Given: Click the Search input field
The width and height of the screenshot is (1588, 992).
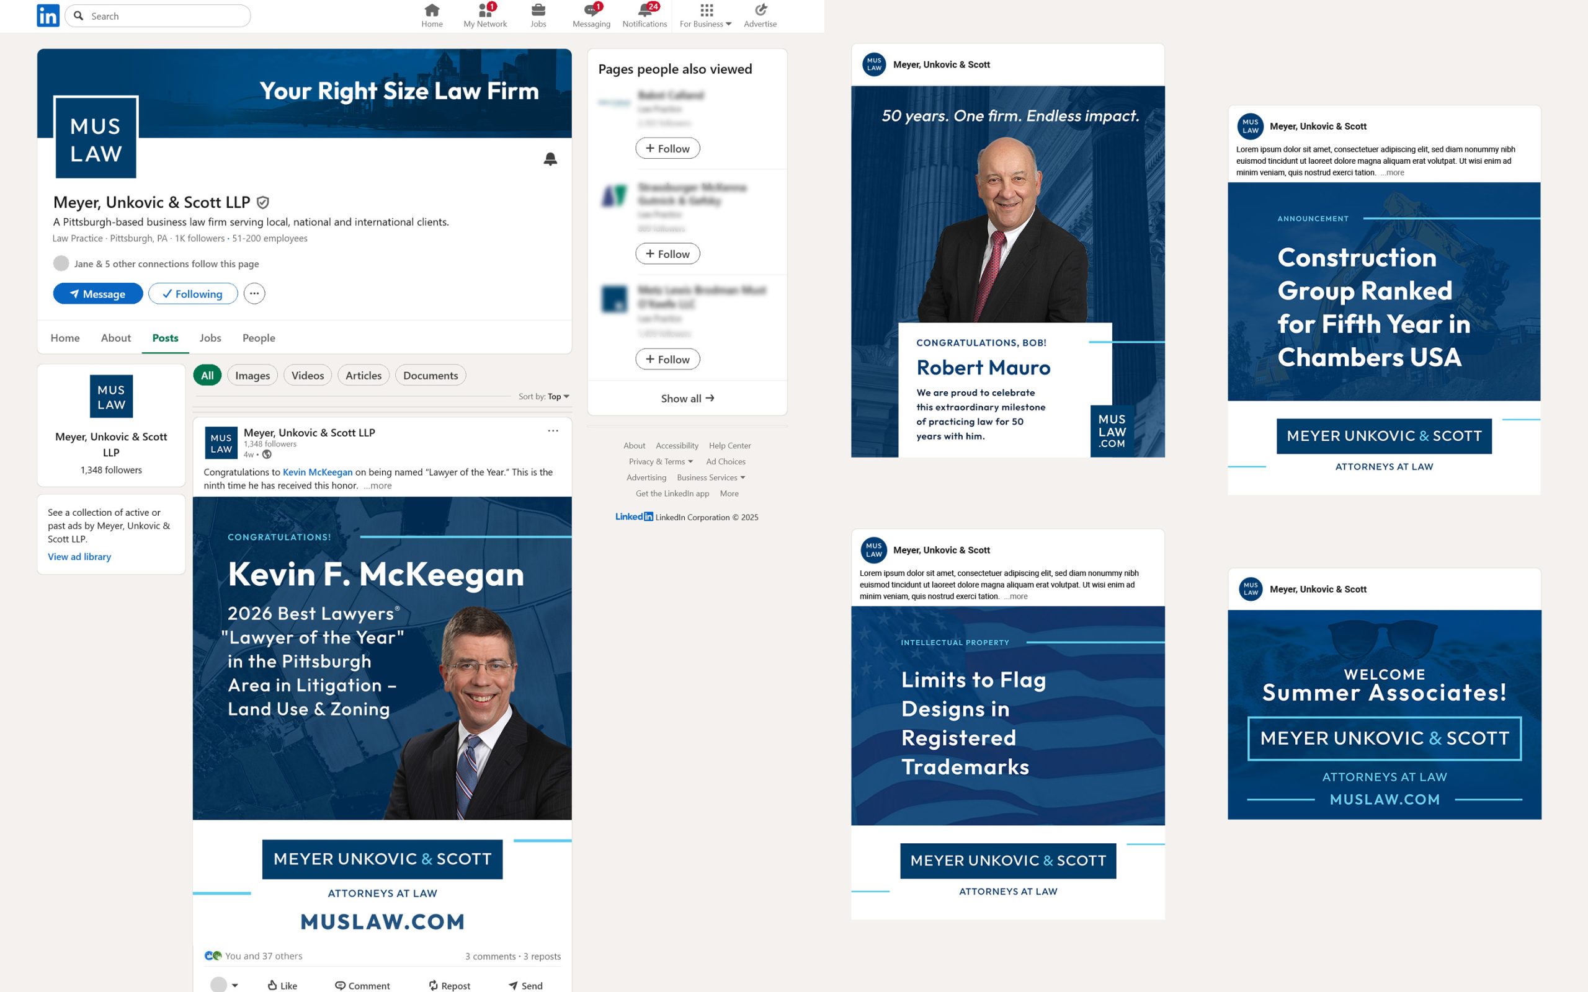Looking at the screenshot, I should click(158, 15).
